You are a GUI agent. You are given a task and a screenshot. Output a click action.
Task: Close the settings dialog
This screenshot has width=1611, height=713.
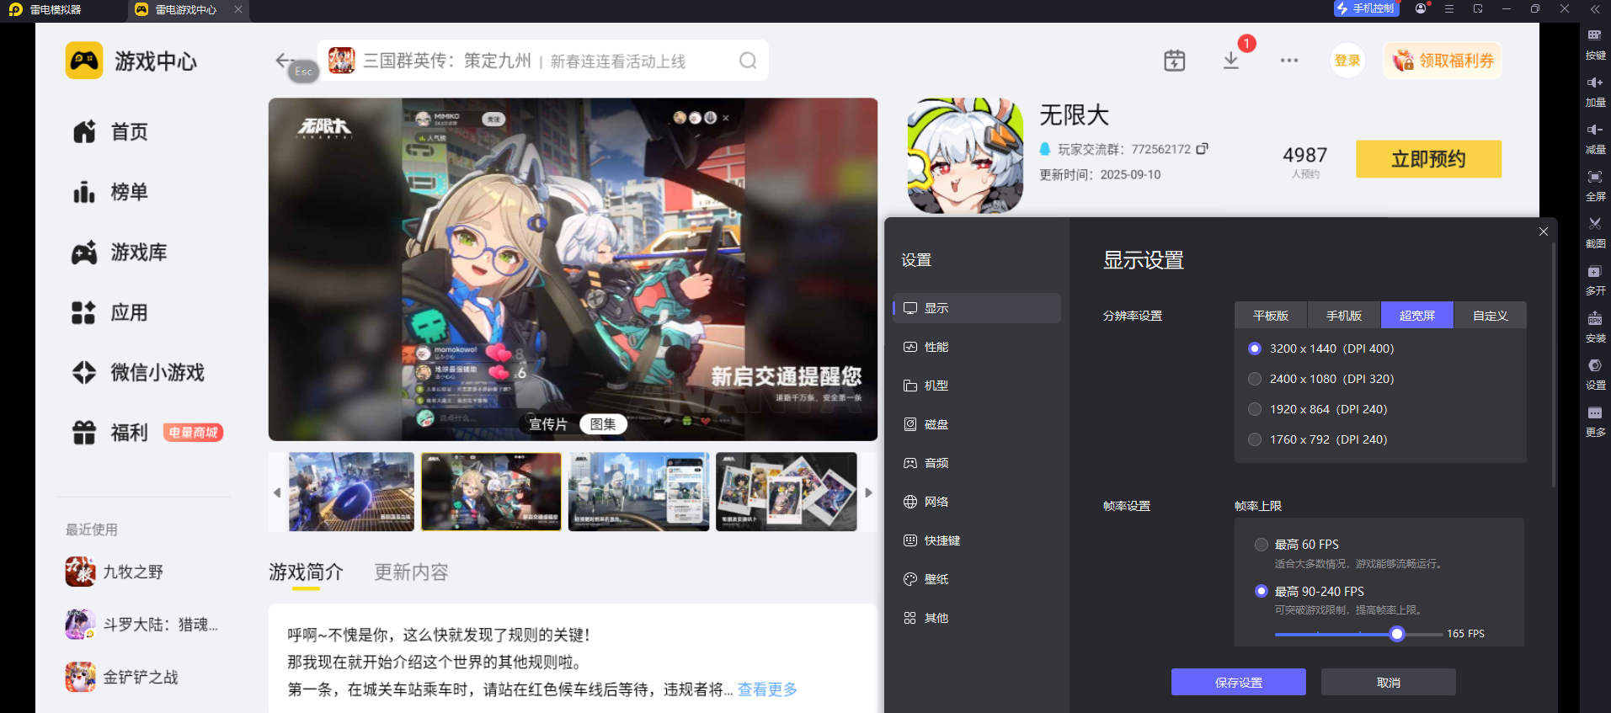1543,231
